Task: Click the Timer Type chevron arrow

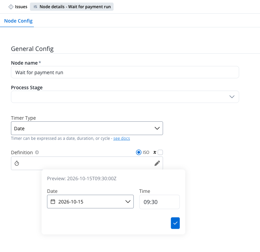Action: click(x=157, y=128)
